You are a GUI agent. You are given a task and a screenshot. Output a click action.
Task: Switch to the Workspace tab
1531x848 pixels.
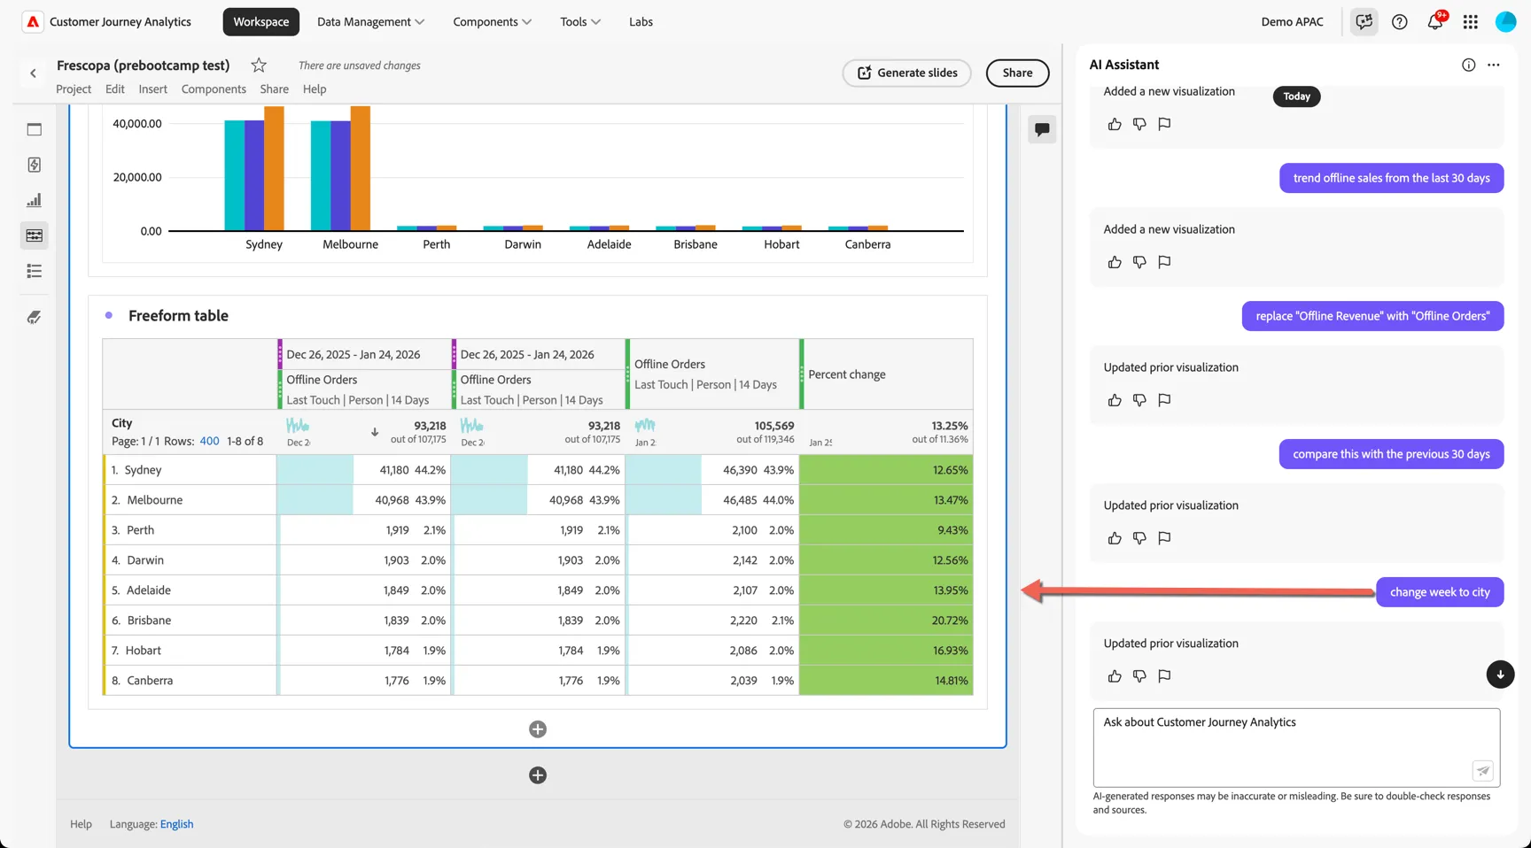(261, 21)
